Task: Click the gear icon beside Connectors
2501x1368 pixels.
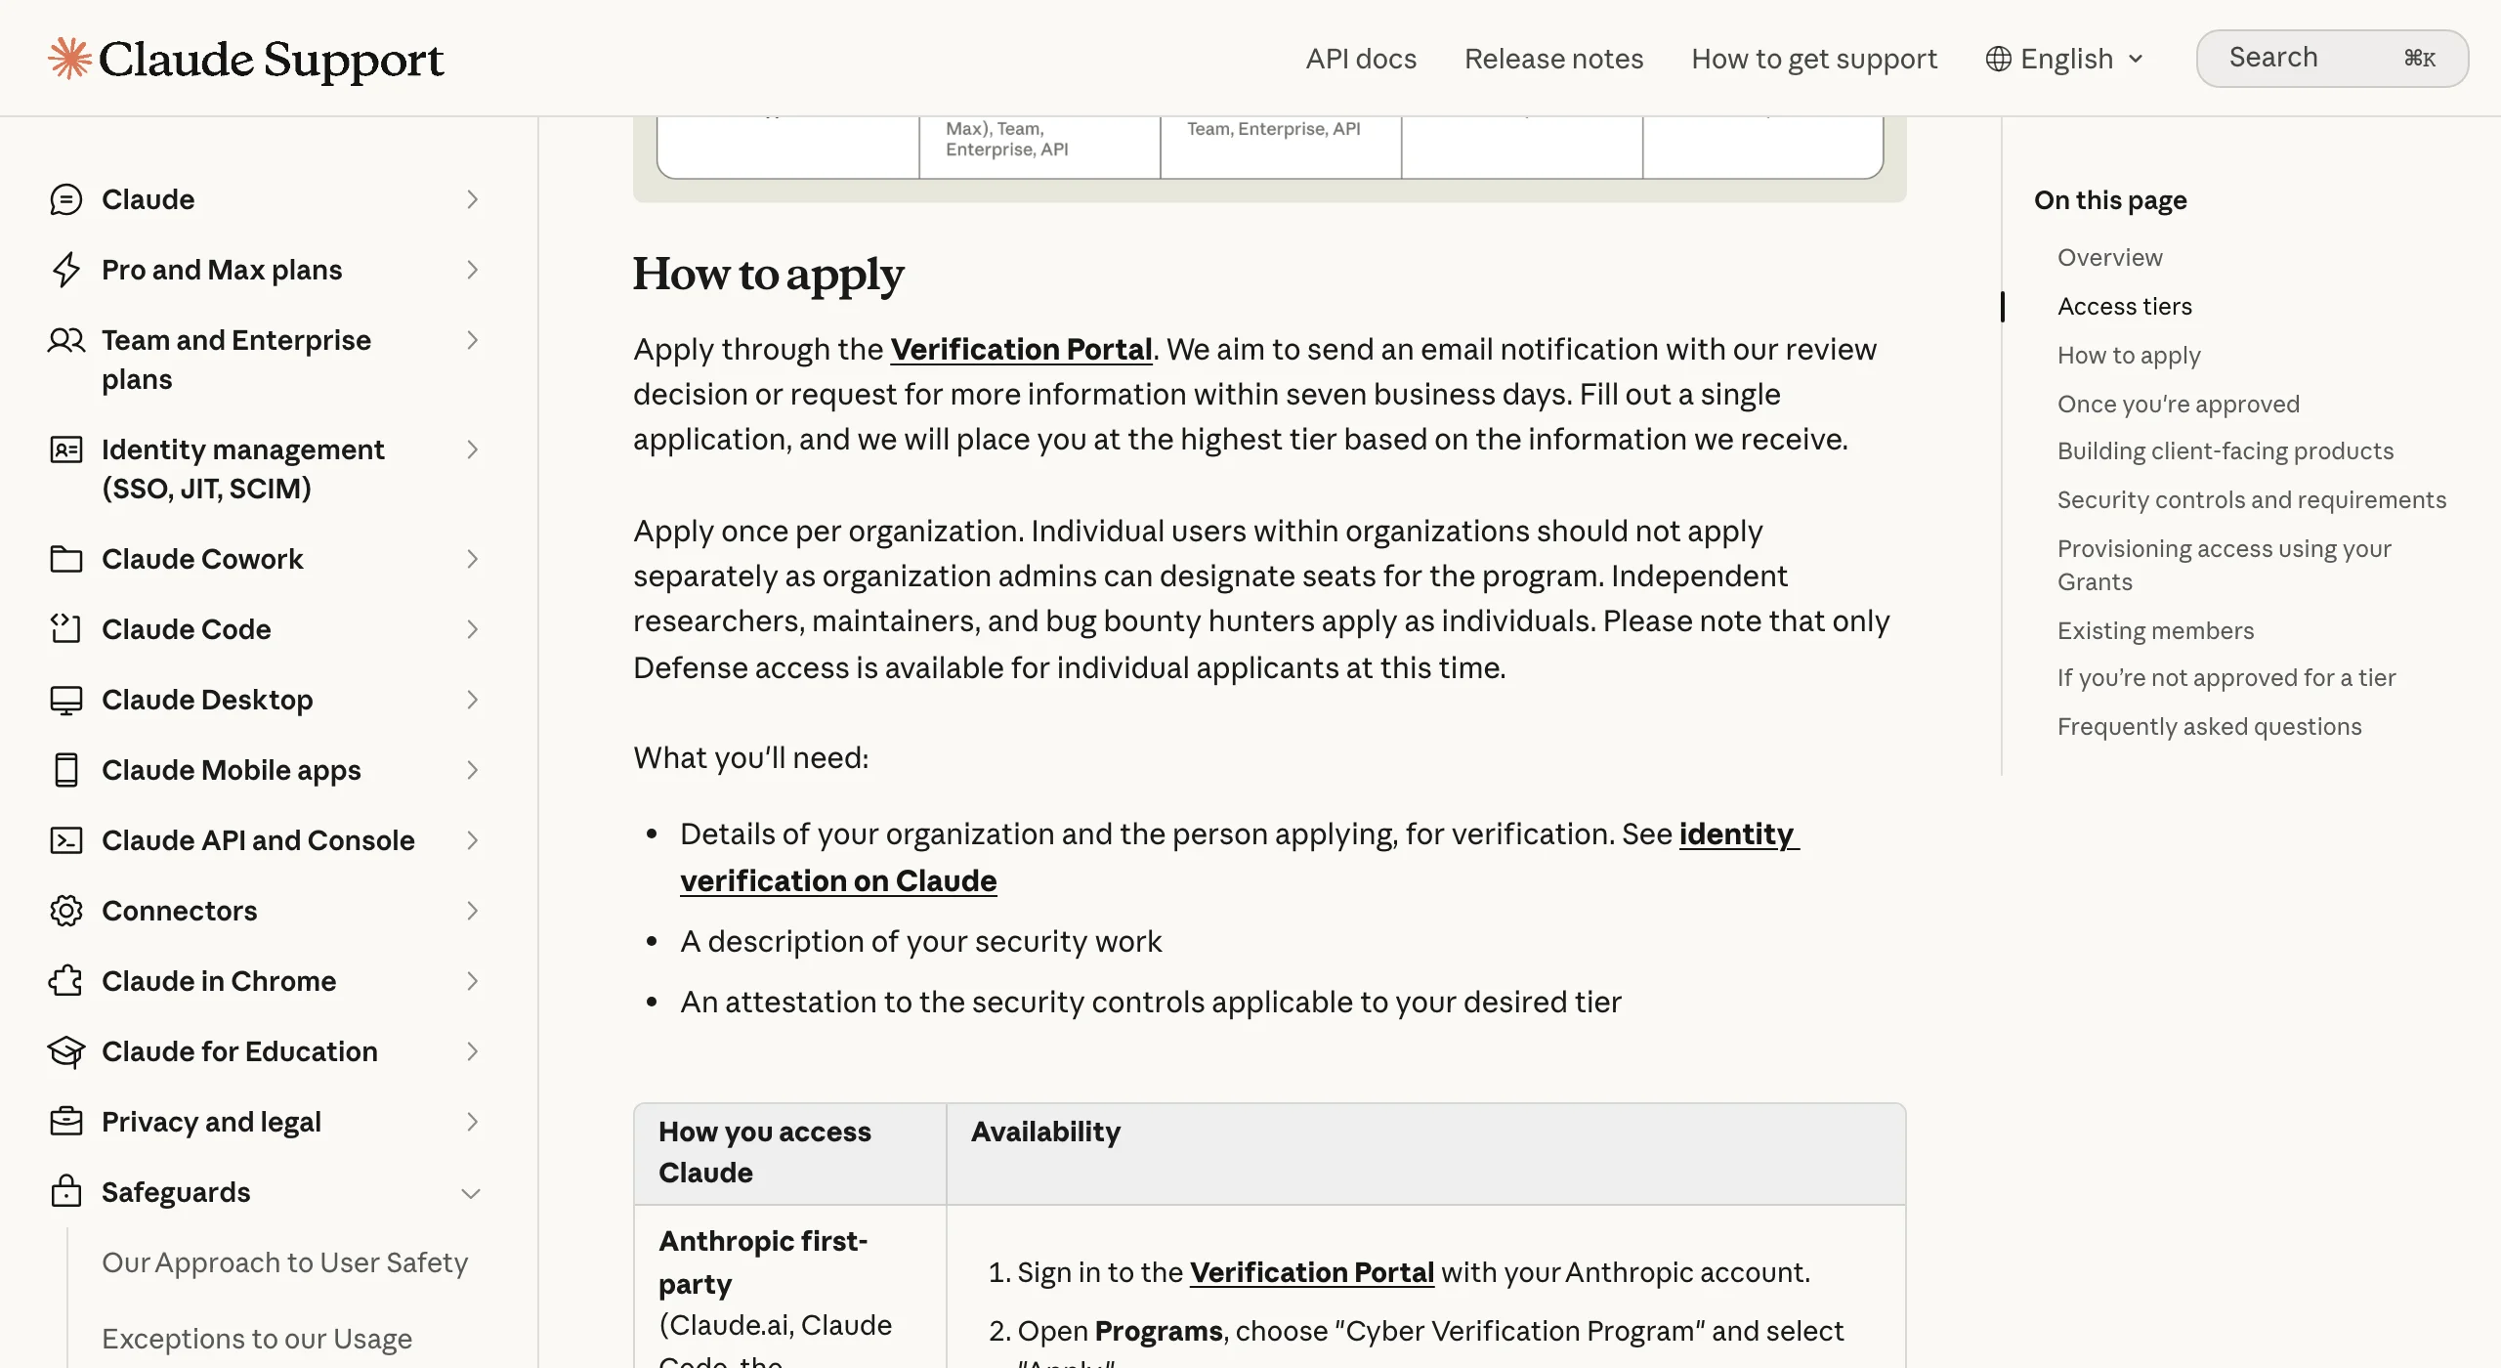Action: pyautogui.click(x=65, y=911)
